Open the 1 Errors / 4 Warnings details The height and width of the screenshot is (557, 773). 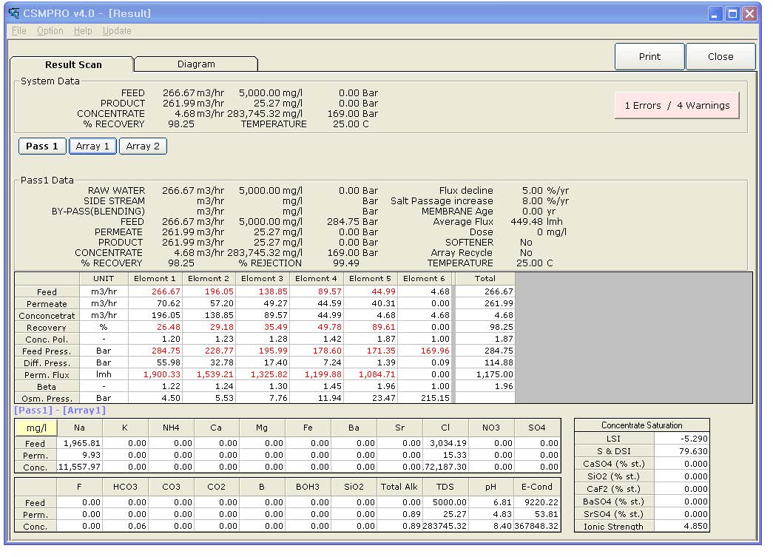coord(675,105)
